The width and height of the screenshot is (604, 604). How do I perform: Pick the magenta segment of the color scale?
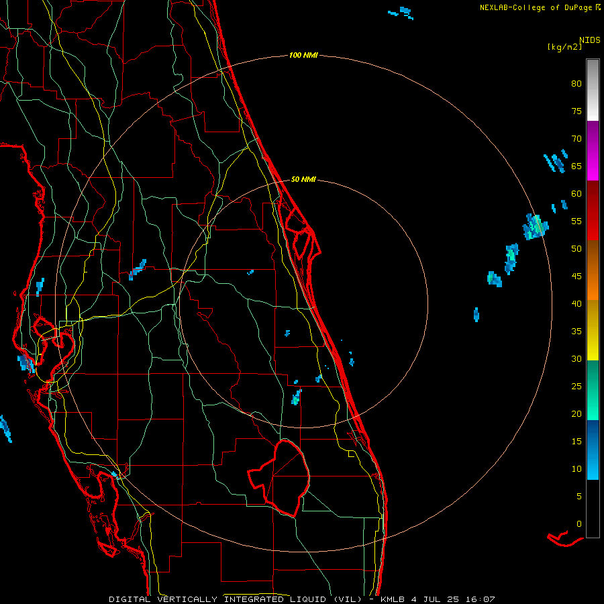coord(593,150)
